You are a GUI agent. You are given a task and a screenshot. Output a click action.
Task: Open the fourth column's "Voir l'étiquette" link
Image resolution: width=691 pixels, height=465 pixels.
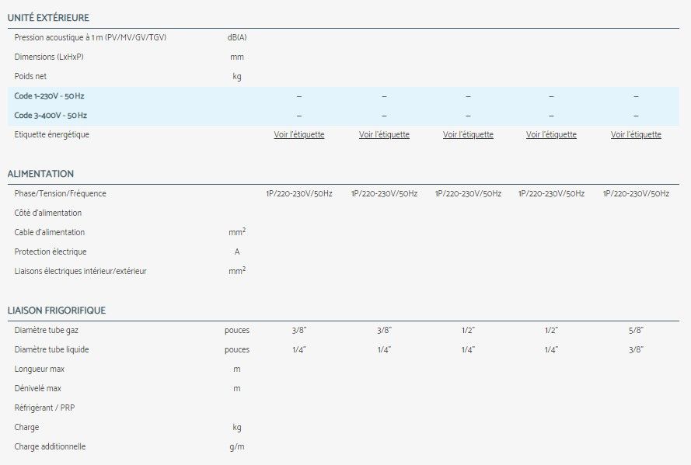pos(551,134)
